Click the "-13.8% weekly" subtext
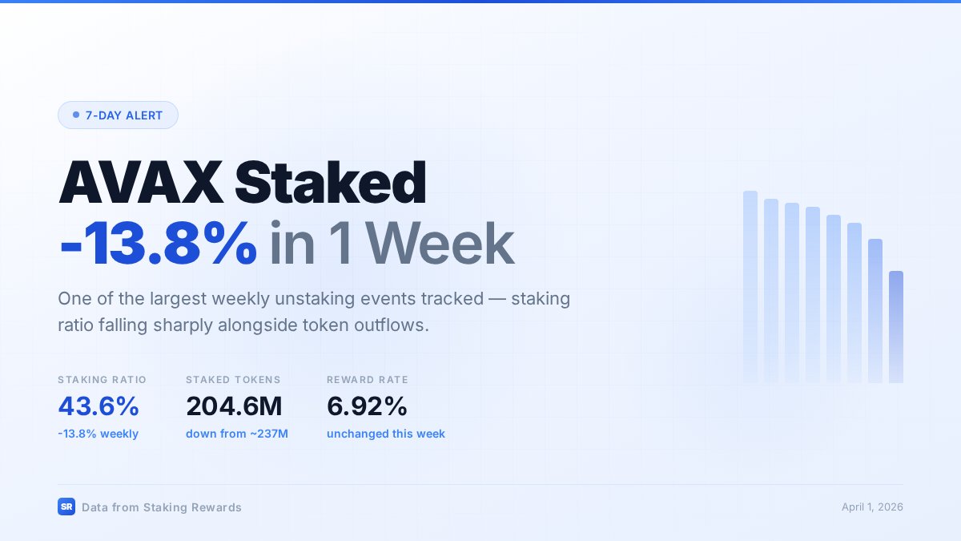Screen dimensions: 961x541 [98, 434]
